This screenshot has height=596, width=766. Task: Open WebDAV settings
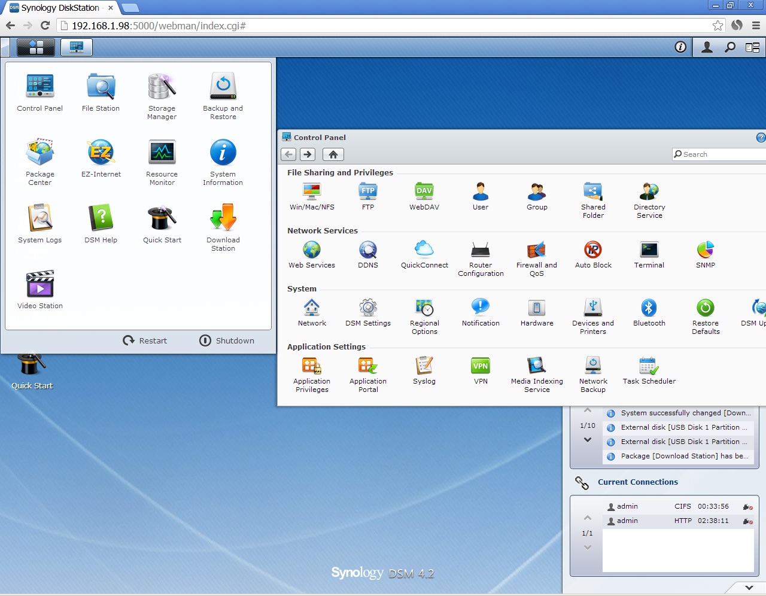424,197
